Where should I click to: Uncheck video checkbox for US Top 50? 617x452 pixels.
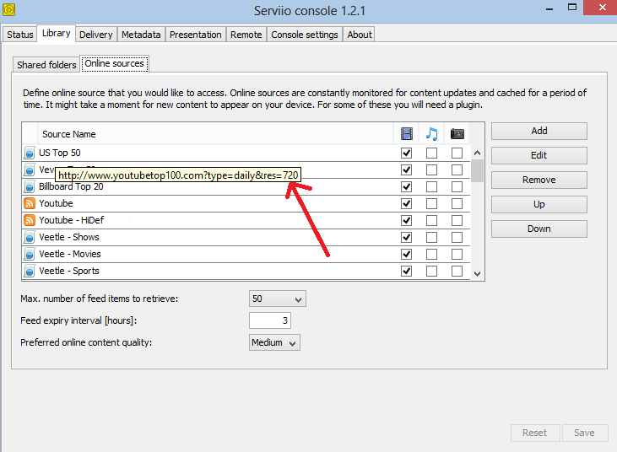tap(407, 153)
